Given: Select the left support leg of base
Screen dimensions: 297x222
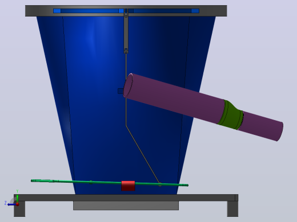Looking at the screenshot, I should click(19, 209).
